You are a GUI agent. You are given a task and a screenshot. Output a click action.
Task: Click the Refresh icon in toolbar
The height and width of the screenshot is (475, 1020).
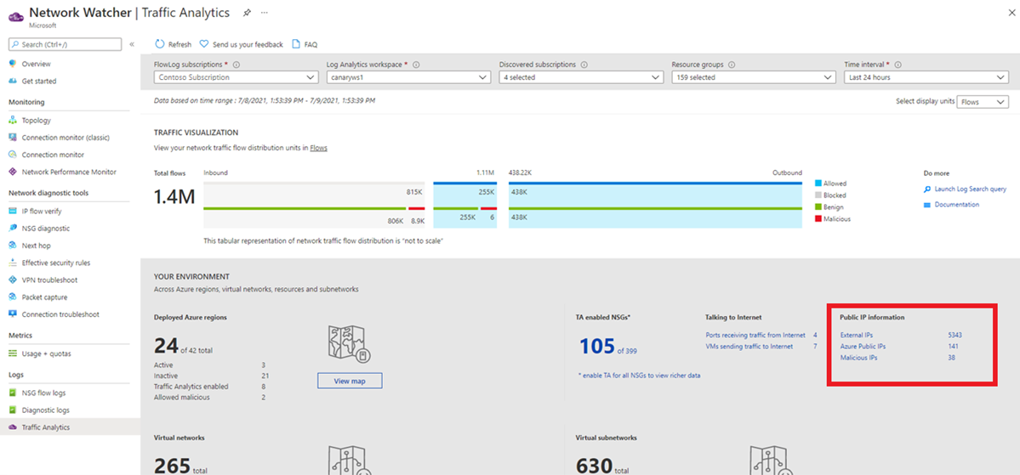(160, 44)
